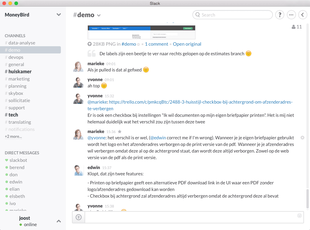Screen dimensions: 310x230
Task: Open the ellipsis more items menu
Action: point(291,15)
